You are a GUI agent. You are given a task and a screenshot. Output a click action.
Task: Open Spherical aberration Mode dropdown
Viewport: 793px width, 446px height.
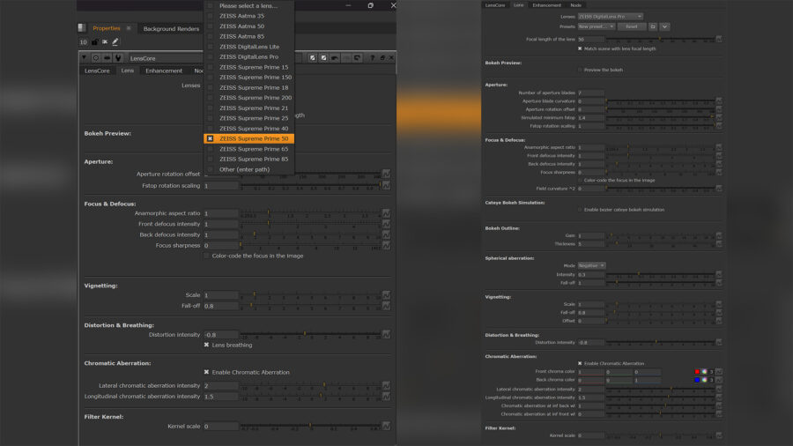click(591, 265)
